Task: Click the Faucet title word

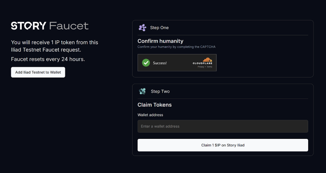Action: 69,26
